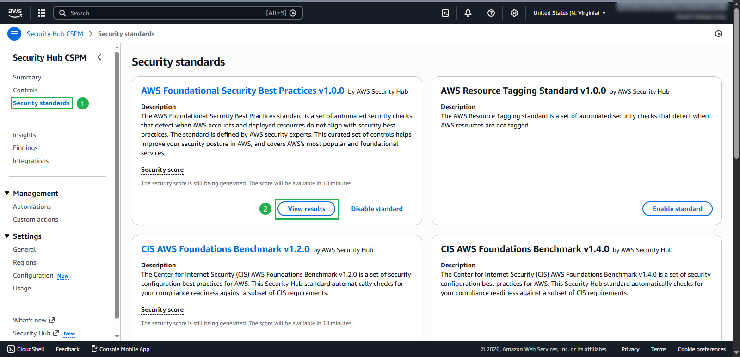Collapse the Settings section
Screen dimensions: 740x357
[7, 236]
